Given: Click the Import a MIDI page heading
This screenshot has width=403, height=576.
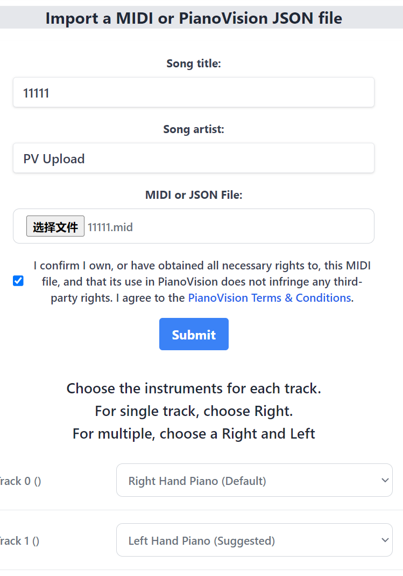Looking at the screenshot, I should point(194,18).
